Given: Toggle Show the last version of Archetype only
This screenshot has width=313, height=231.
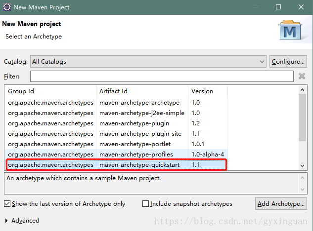Looking at the screenshot, I should (x=7, y=204).
